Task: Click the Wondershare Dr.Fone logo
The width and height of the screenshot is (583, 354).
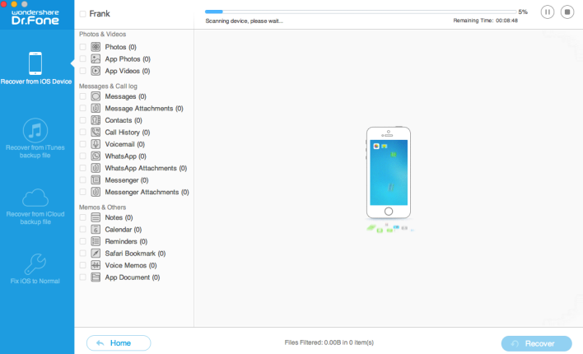Action: pyautogui.click(x=35, y=17)
